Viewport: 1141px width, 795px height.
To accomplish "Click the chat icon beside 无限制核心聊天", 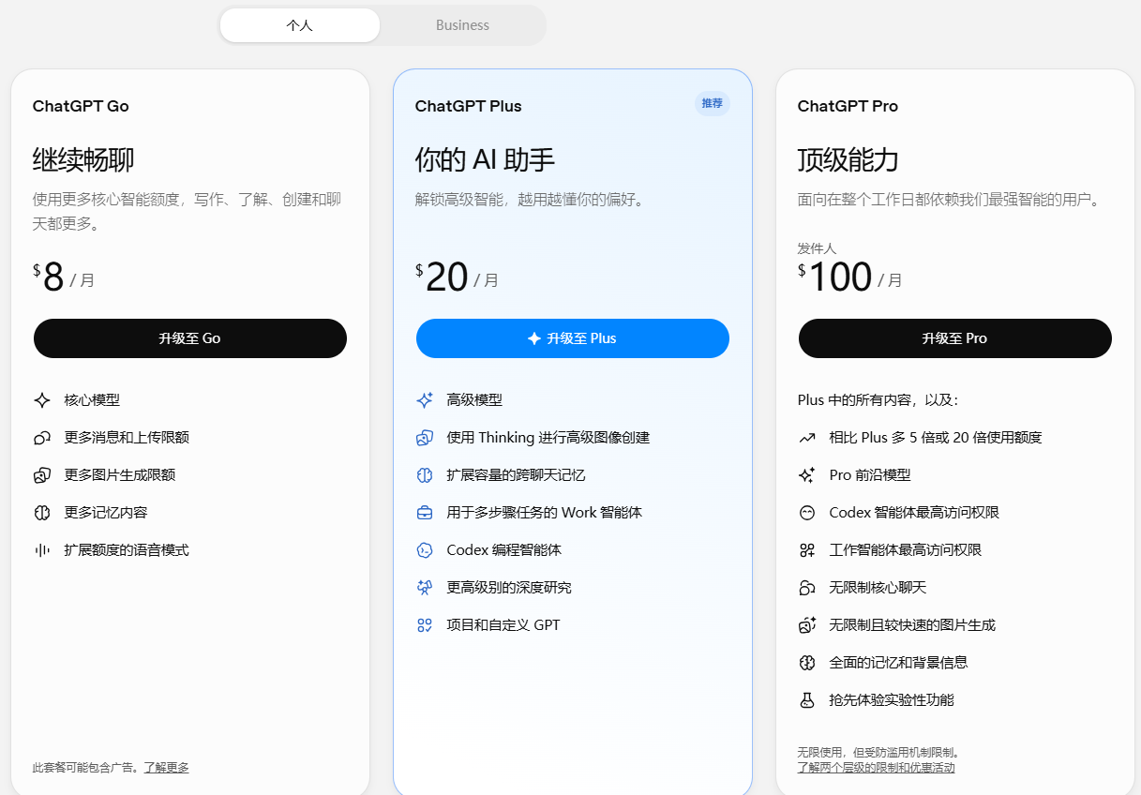I will point(807,588).
